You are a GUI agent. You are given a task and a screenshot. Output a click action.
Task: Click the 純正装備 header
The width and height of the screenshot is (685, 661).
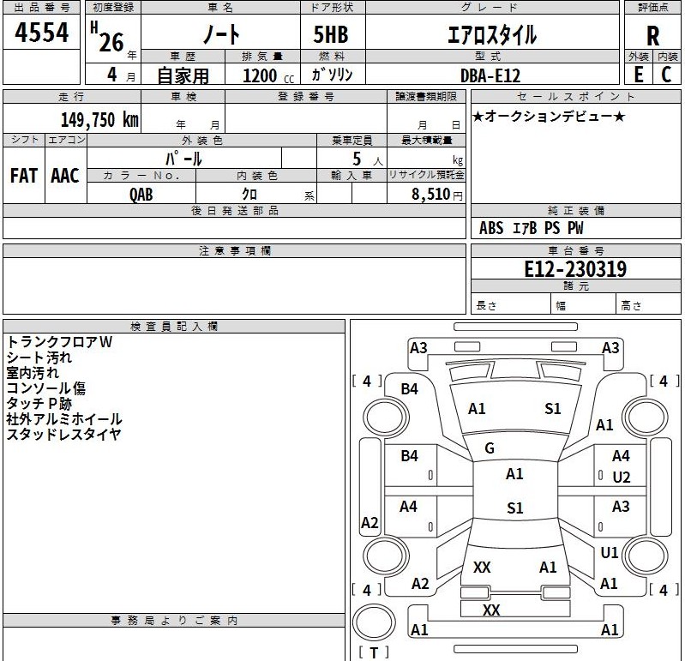pos(576,211)
